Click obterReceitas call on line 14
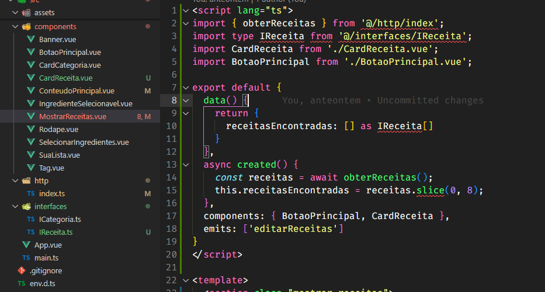 click(380, 178)
